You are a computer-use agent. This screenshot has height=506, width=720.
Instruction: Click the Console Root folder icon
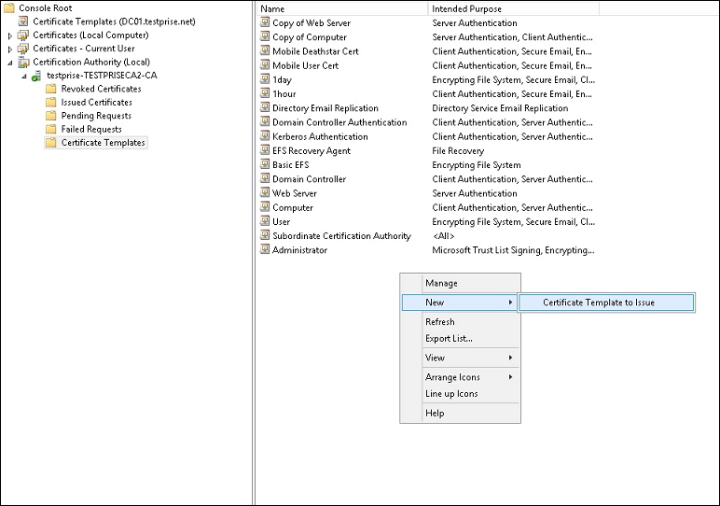8,7
